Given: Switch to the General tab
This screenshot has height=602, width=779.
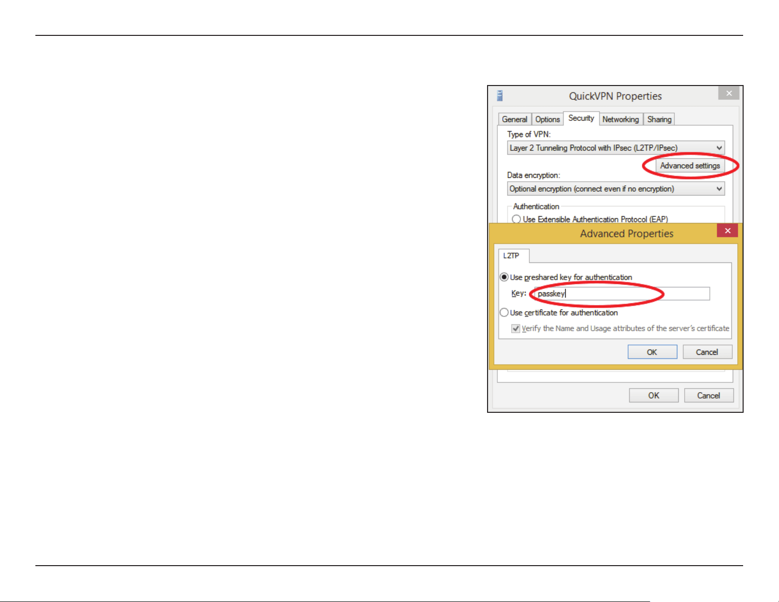Looking at the screenshot, I should pos(515,119).
